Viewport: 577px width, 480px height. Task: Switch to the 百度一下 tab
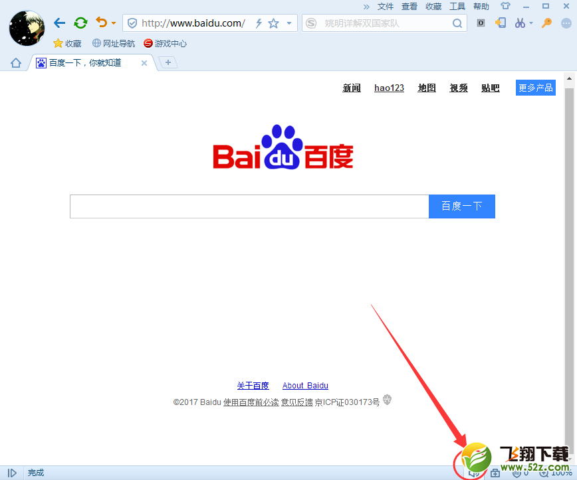[86, 62]
